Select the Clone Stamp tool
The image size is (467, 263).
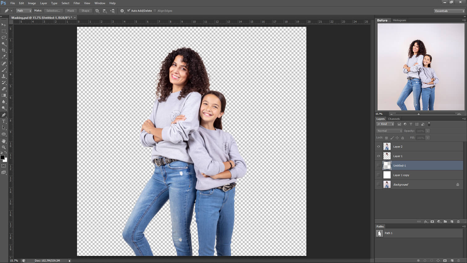4,76
